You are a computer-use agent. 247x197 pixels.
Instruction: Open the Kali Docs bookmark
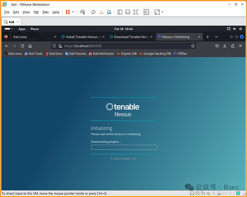(54, 54)
